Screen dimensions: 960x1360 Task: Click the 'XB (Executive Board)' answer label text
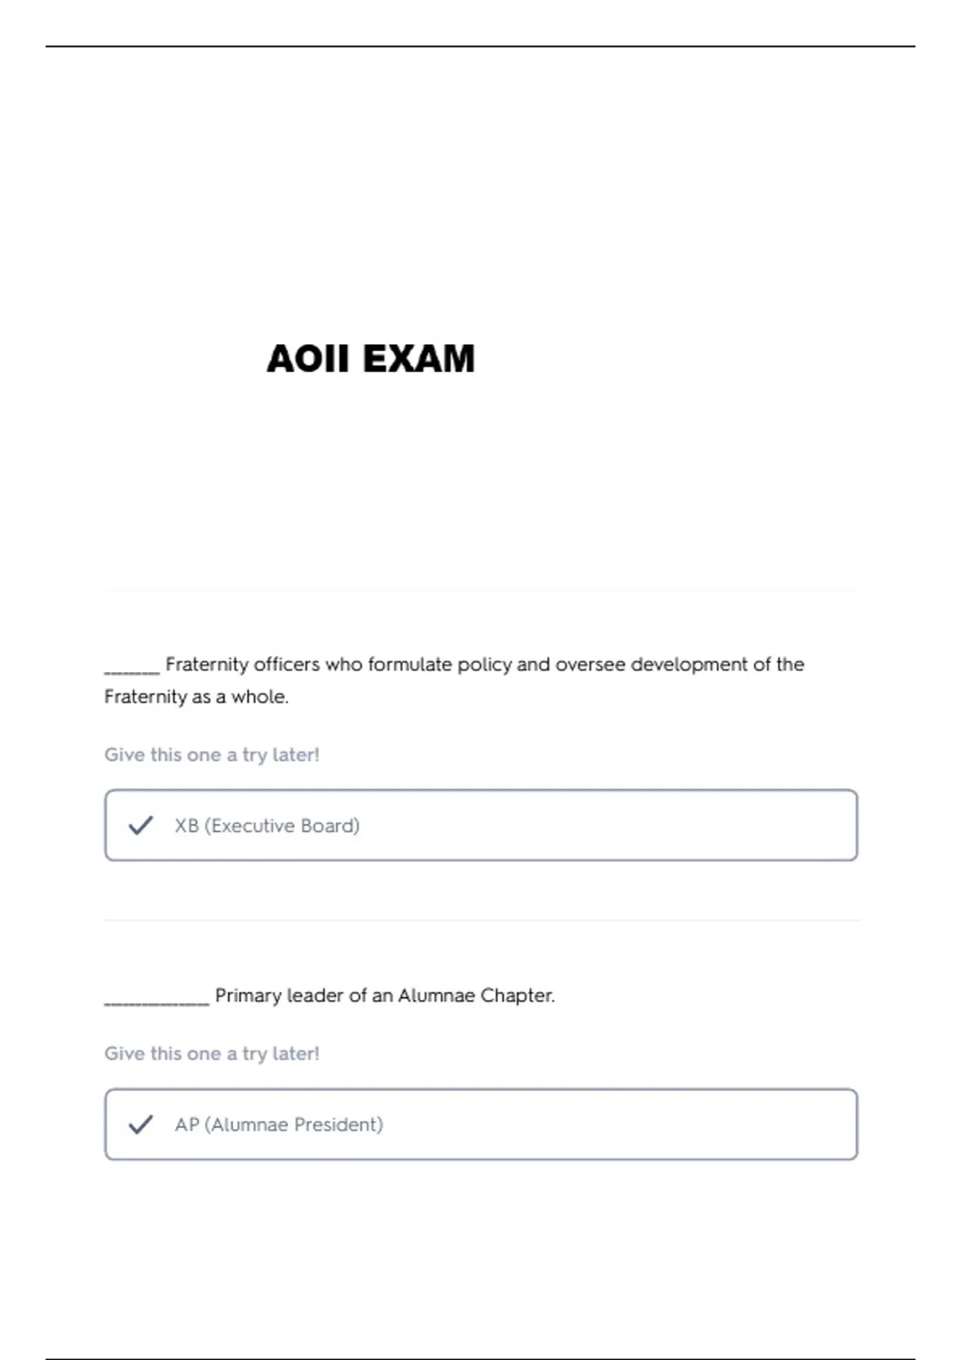point(267,826)
